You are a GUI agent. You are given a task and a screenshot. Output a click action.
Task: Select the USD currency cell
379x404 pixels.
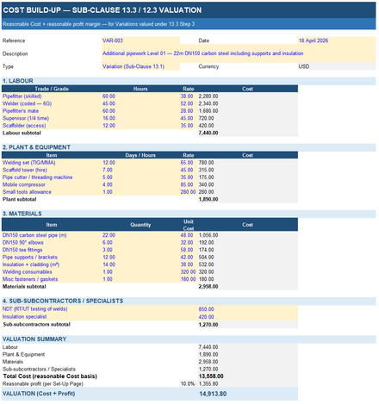click(x=337, y=66)
